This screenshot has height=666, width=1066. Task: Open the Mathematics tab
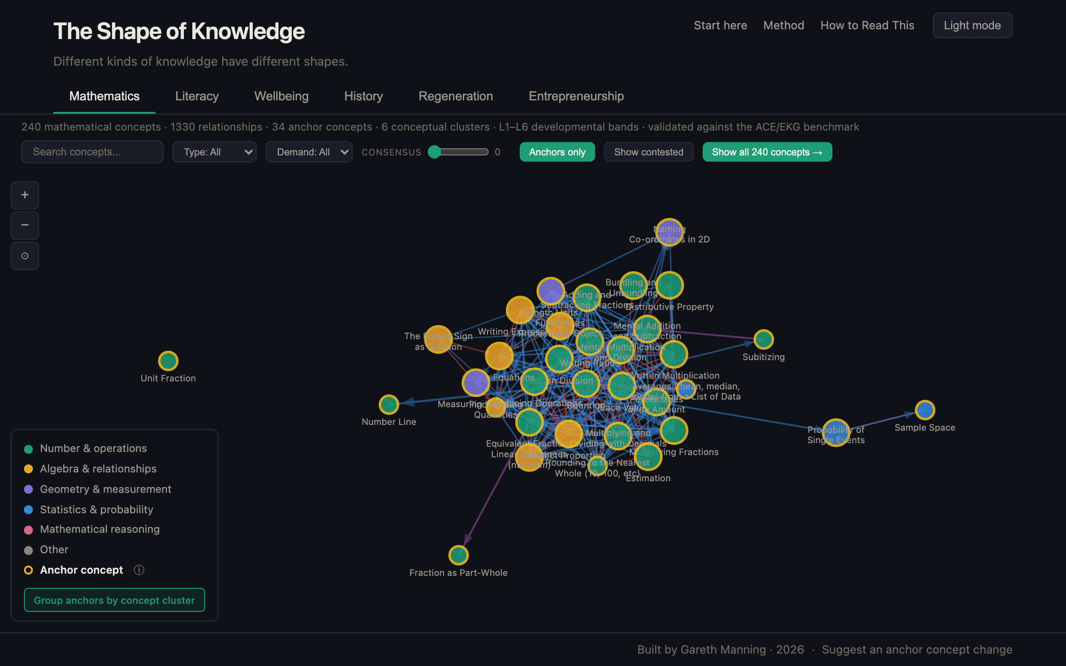tap(104, 96)
